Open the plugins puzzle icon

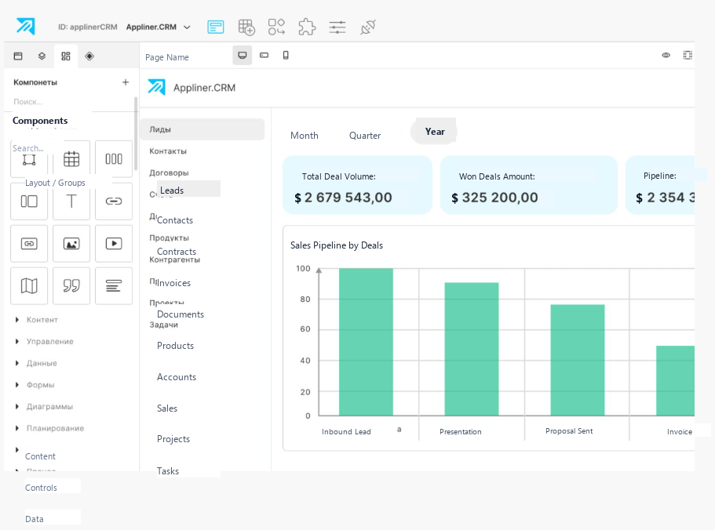point(307,27)
